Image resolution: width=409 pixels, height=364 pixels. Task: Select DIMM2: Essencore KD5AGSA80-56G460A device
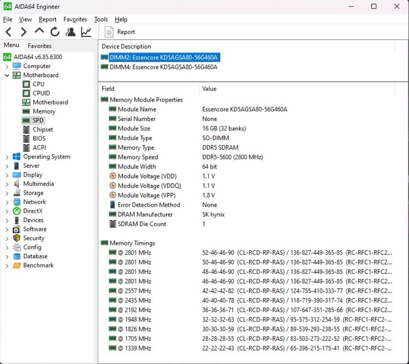coord(163,57)
